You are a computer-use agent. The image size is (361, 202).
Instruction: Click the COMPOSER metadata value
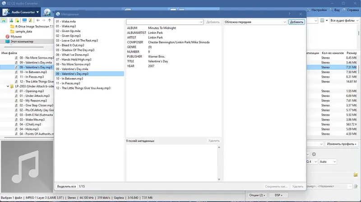point(179,42)
